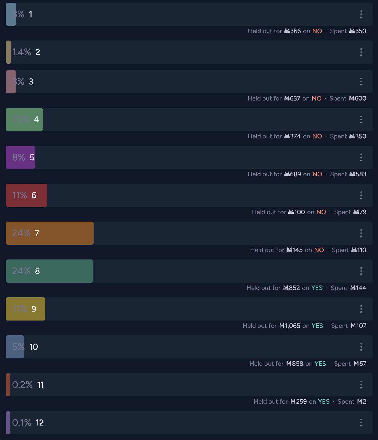Image resolution: width=378 pixels, height=440 pixels.
Task: Click the 11% answer 6 red bar
Action: 189,195
